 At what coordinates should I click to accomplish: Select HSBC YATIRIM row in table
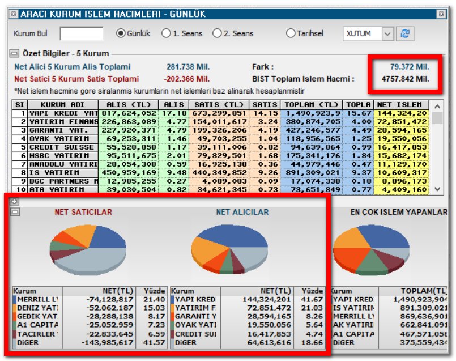click(x=220, y=156)
